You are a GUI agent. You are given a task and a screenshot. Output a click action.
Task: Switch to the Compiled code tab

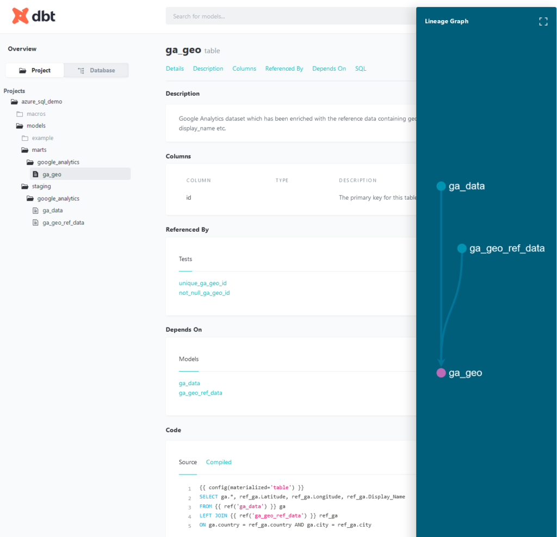(218, 462)
